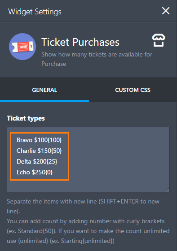This screenshot has width=177, height=251.
Task: Switch to the CUSTOM CSS tab
Action: (x=133, y=90)
